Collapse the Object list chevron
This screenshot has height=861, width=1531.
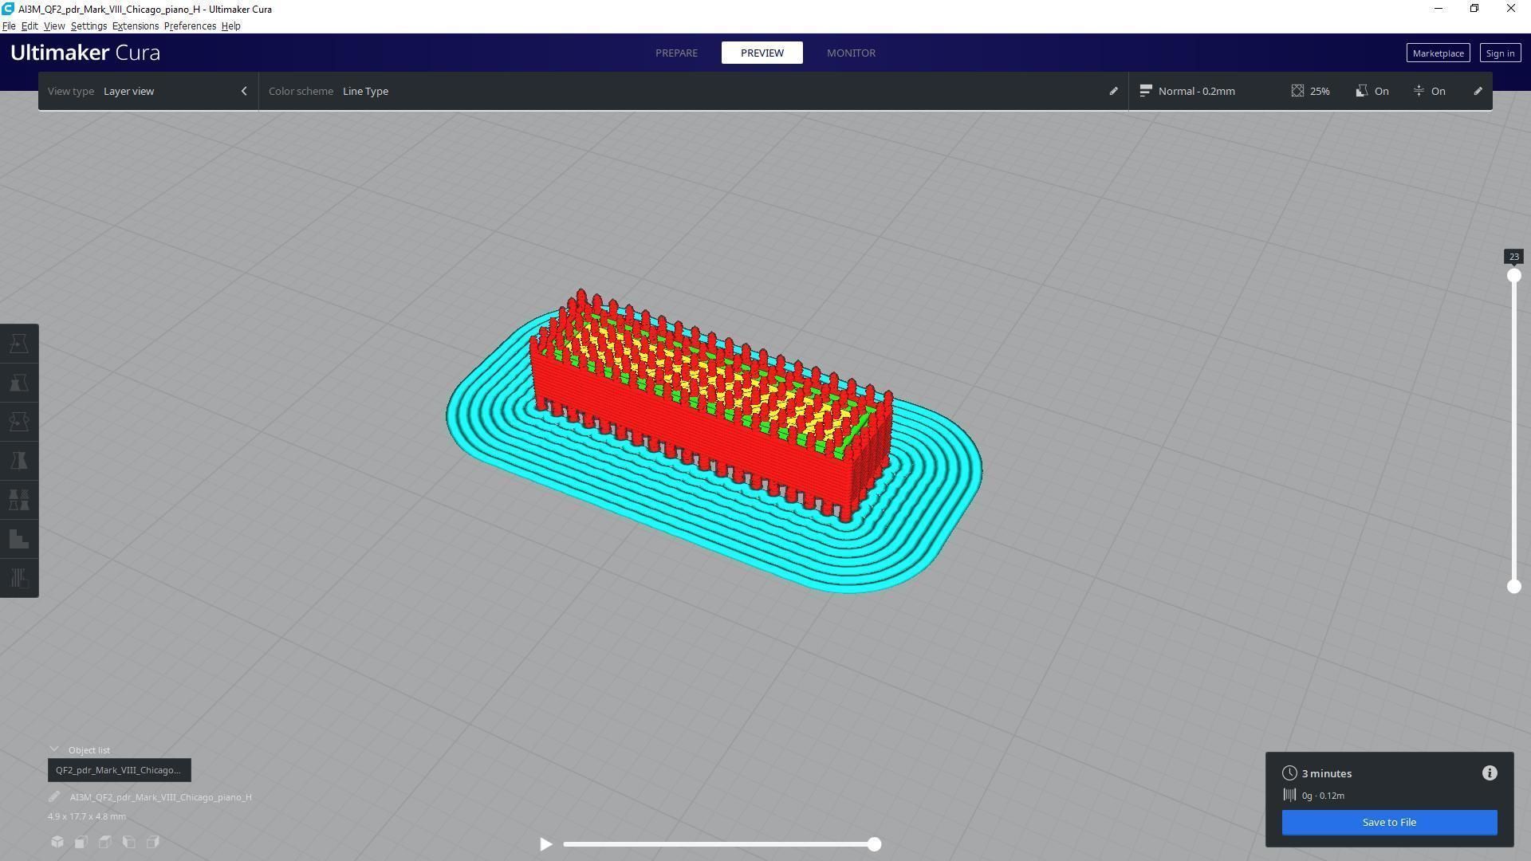[x=54, y=750]
